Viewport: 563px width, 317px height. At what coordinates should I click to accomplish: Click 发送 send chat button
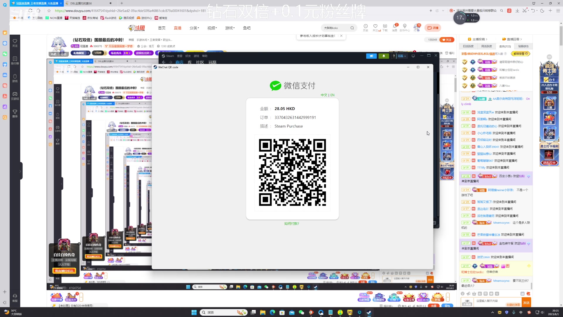click(x=526, y=303)
